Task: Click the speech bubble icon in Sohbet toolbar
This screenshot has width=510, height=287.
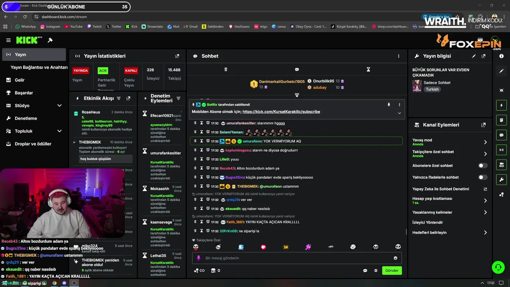Action: (x=297, y=69)
